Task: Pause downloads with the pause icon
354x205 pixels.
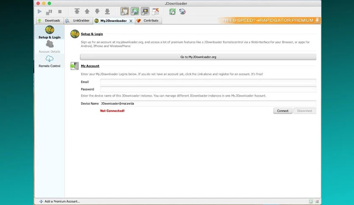Action: click(x=49, y=12)
